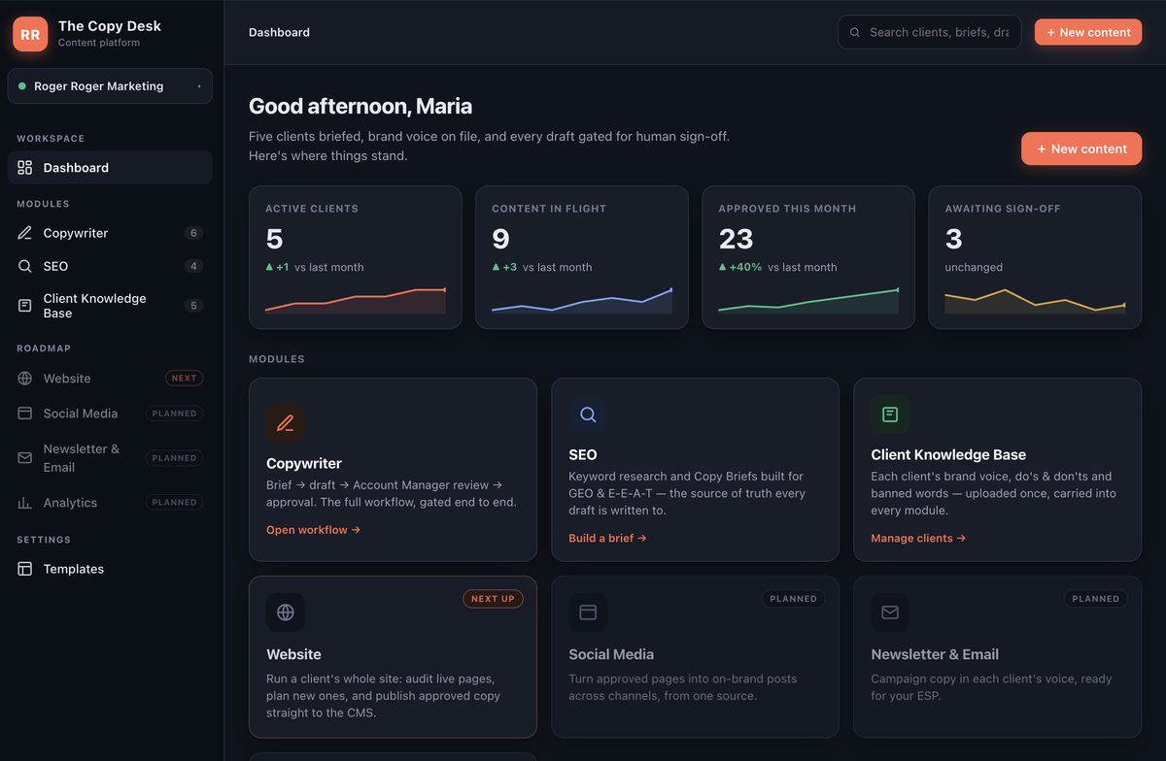Click the Analytics bar chart sidebar icon
The width and height of the screenshot is (1166, 761).
[25, 503]
